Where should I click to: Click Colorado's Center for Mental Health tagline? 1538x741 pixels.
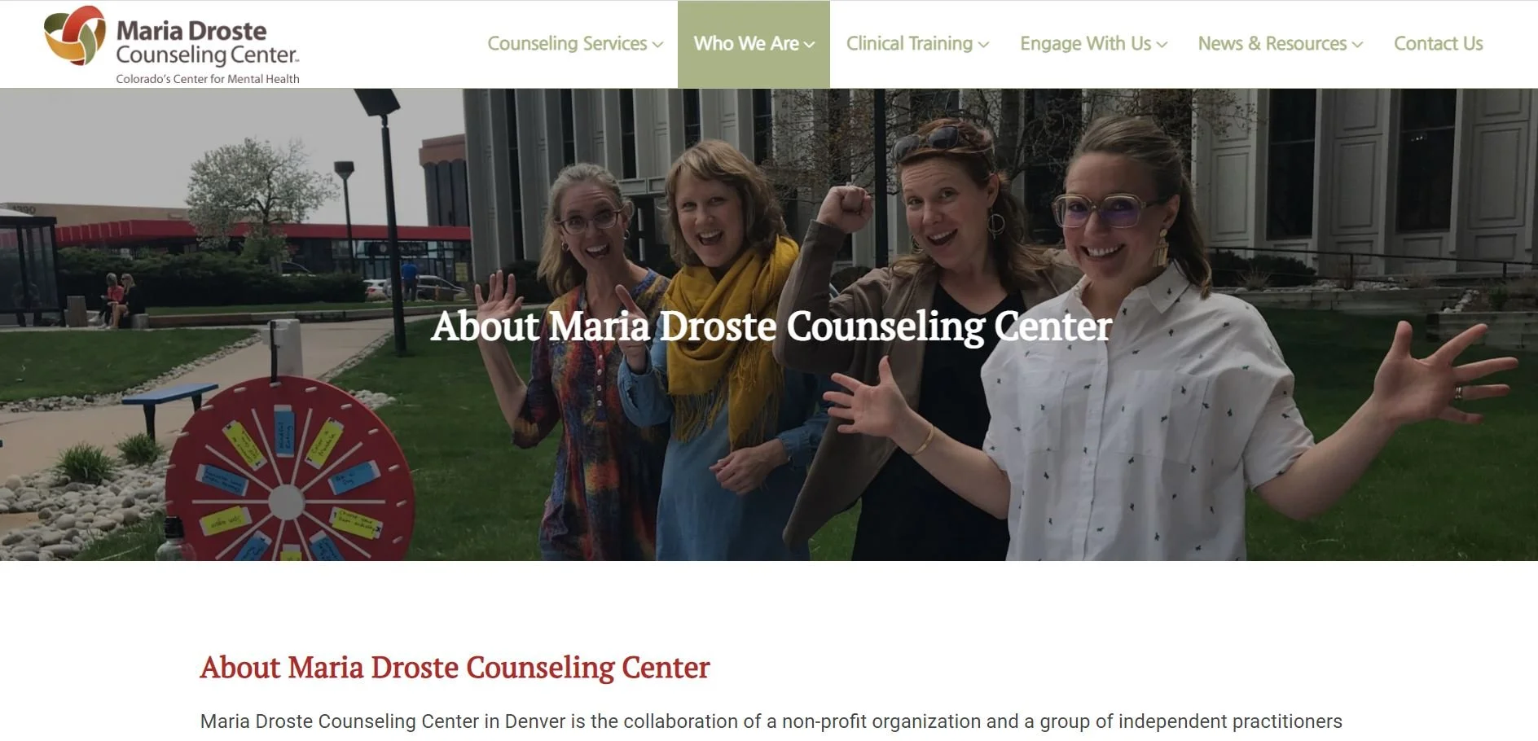point(208,79)
